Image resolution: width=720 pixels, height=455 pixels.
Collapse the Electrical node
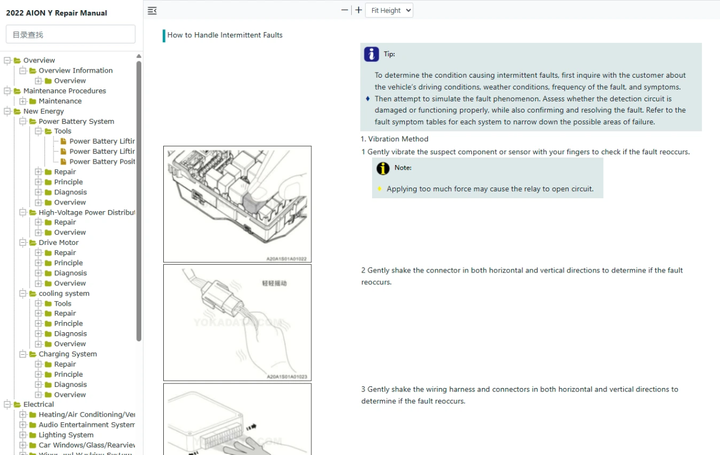tap(7, 404)
